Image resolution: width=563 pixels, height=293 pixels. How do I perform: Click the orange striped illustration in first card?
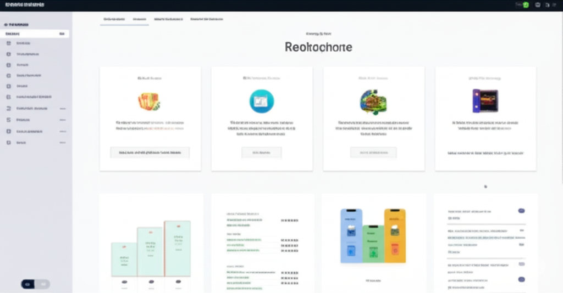click(149, 102)
